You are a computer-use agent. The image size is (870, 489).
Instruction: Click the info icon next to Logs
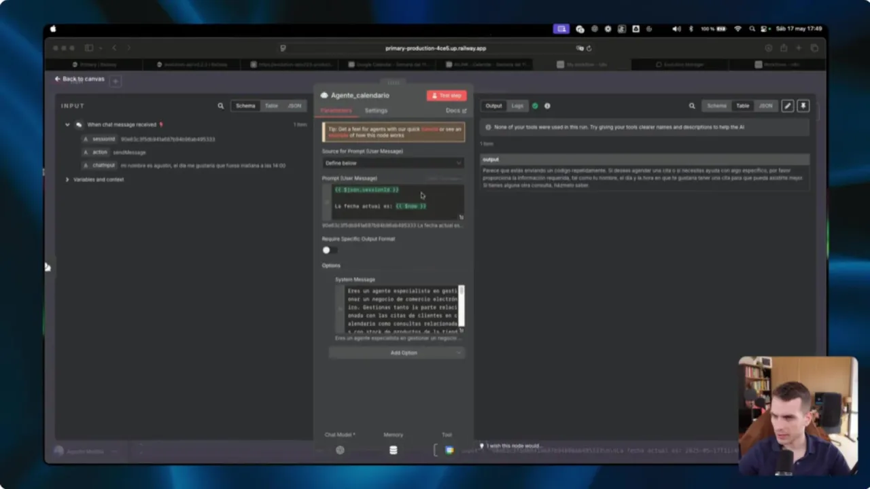pyautogui.click(x=547, y=106)
